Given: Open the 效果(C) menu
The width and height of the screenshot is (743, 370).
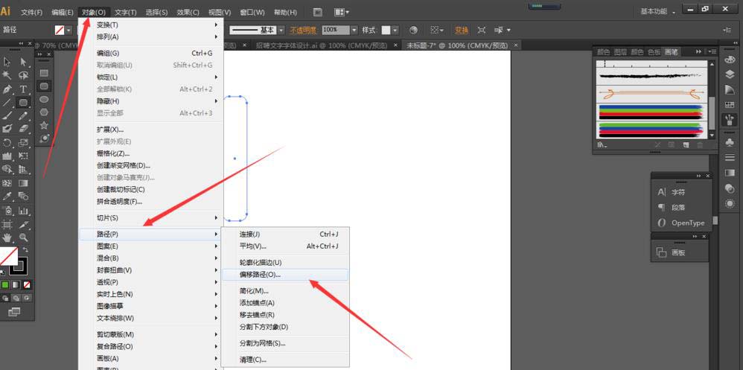Looking at the screenshot, I should tap(188, 12).
